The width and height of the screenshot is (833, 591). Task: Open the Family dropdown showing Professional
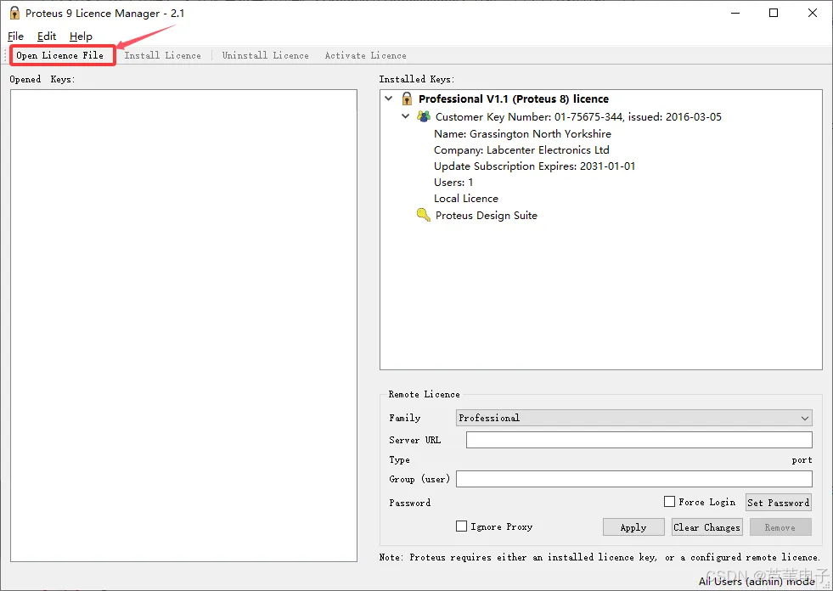coord(633,418)
